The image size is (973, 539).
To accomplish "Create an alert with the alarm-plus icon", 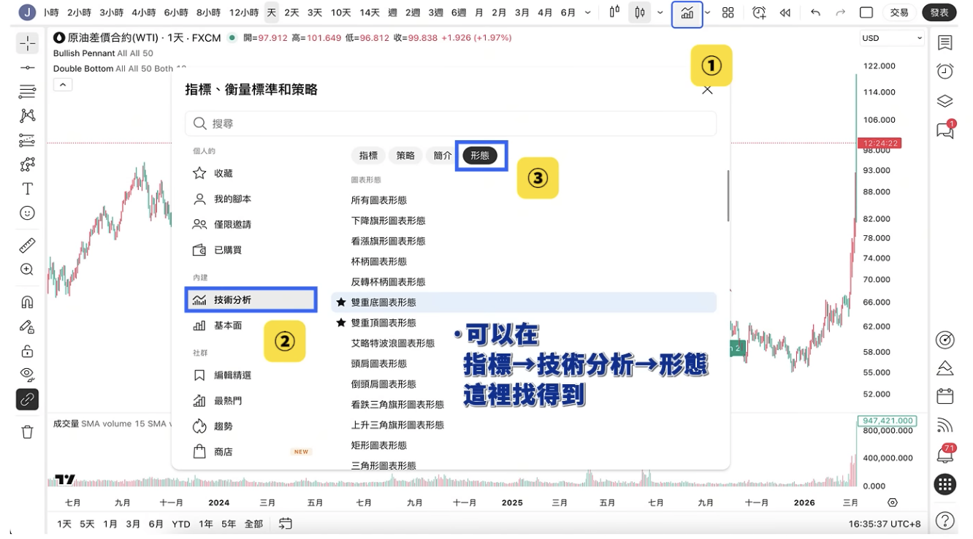I will click(x=759, y=12).
